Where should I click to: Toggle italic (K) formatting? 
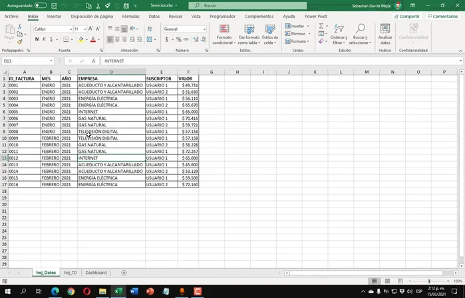pyautogui.click(x=45, y=40)
